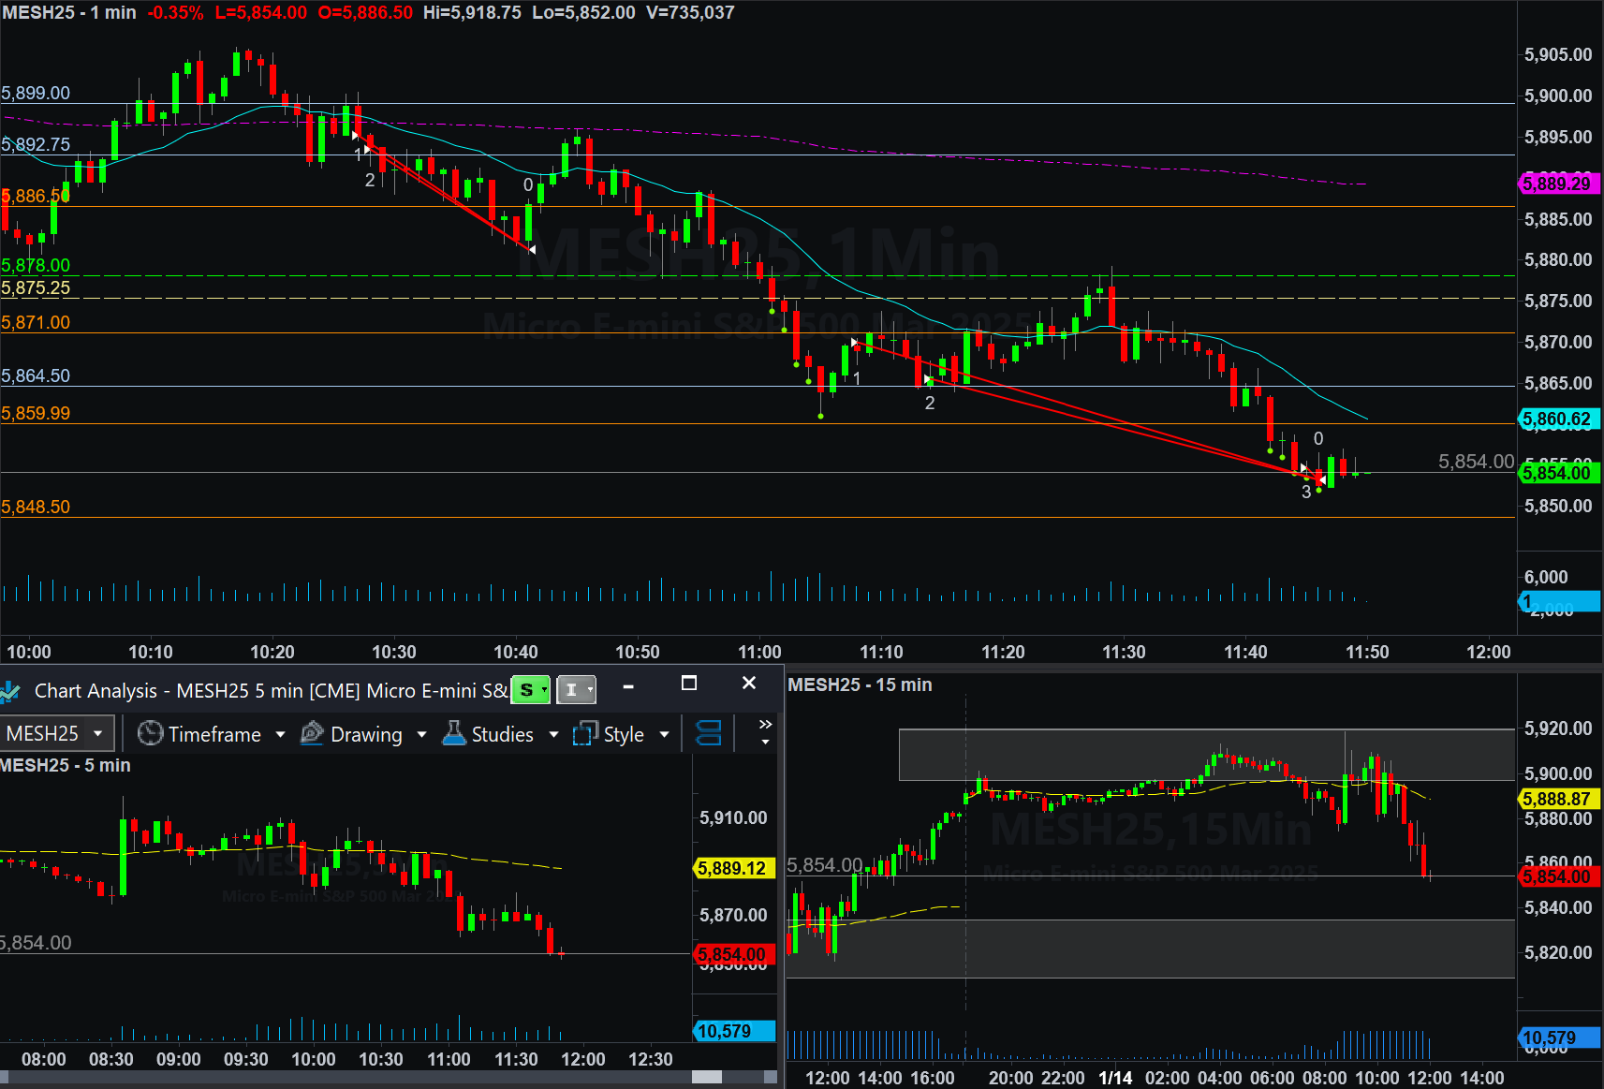This screenshot has width=1604, height=1089.
Task: Click the yellow 5,888.87 price label
Action: 1558,799
